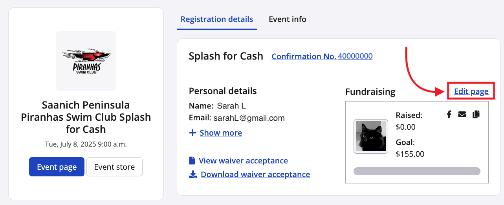
Task: Open the Event store button
Action: [x=114, y=167]
